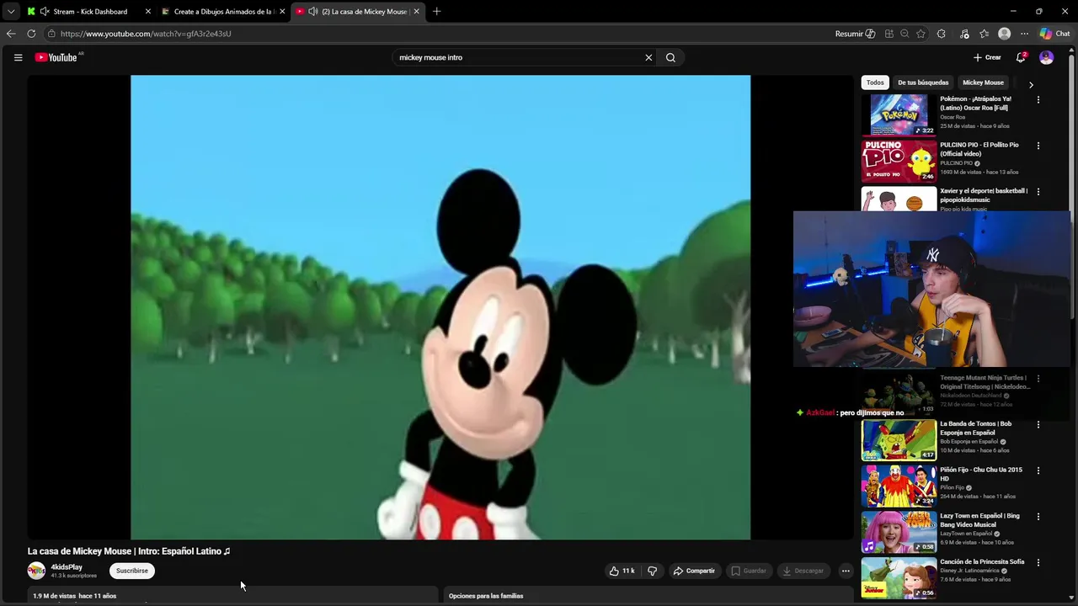
Task: Click the Guardar button
Action: coord(749,571)
